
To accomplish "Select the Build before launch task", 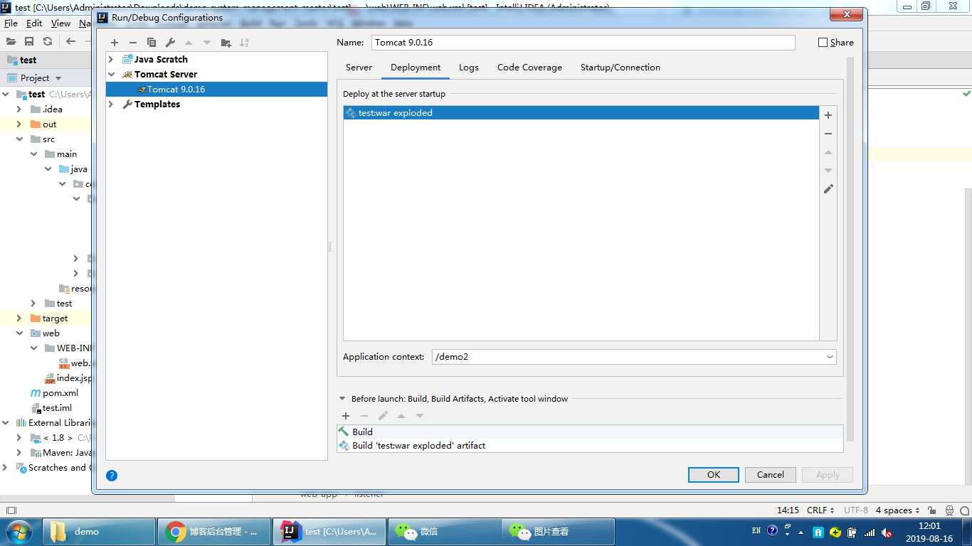I will coord(590,432).
